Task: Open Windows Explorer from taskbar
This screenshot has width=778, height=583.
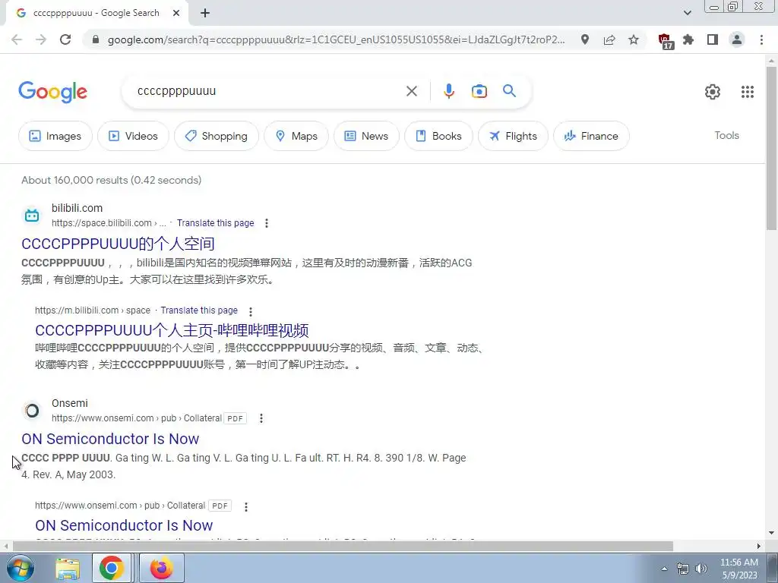Action: pyautogui.click(x=68, y=568)
